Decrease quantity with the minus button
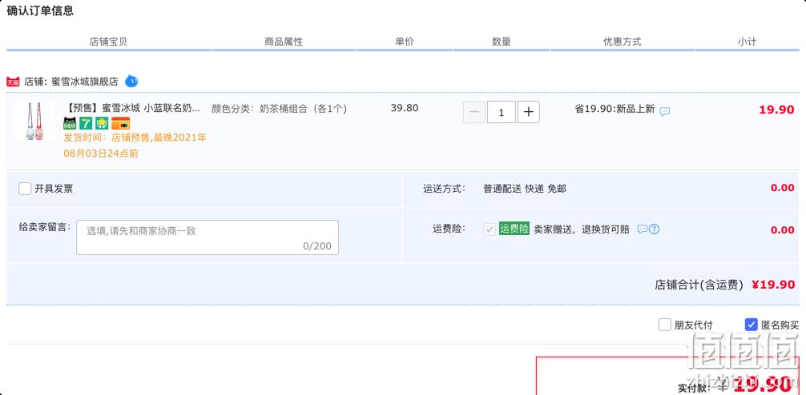806x395 pixels. 474,113
